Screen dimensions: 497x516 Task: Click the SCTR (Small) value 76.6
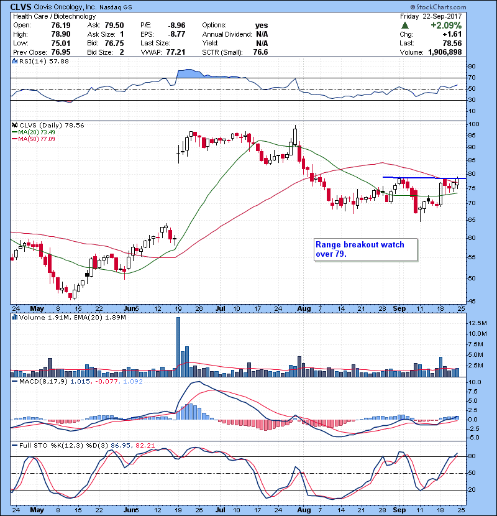260,52
